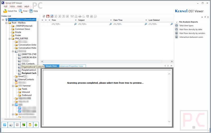Image resolution: width=211 pixels, height=133 pixels.
Task: Click the list horizontal scrollbar left arrow
Action: (x=42, y=62)
